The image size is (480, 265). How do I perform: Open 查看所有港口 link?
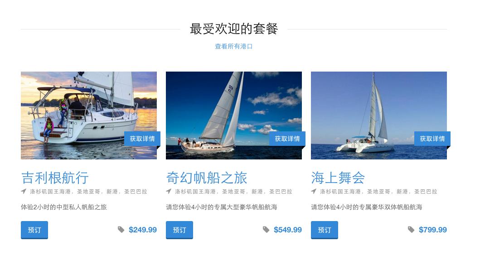(x=233, y=46)
